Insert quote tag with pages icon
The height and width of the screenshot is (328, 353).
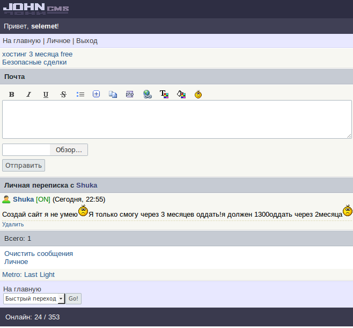[113, 94]
